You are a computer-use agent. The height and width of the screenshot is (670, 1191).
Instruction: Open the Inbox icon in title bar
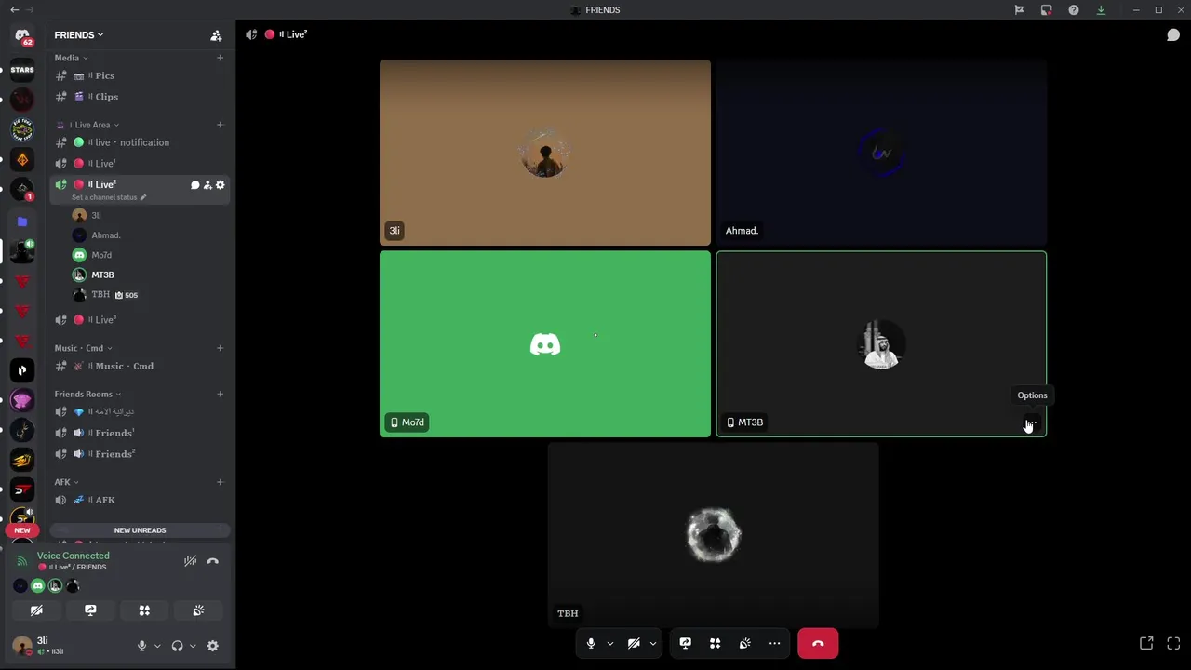tap(1047, 10)
